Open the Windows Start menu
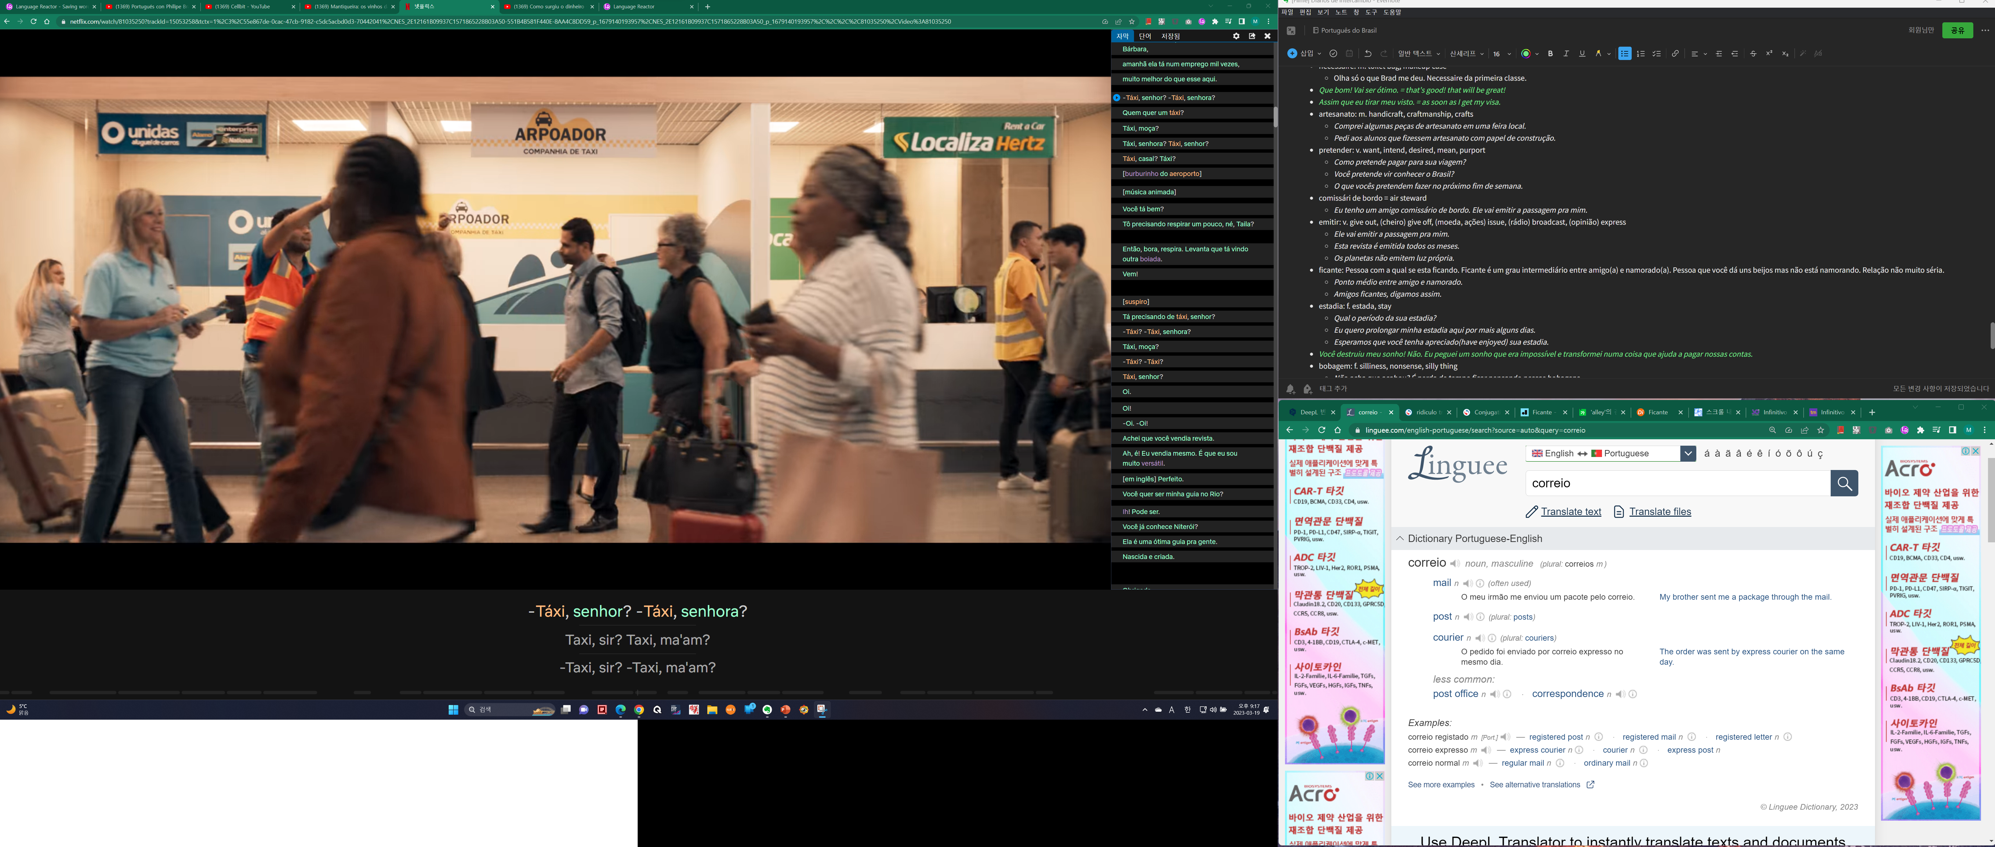 pos(453,710)
